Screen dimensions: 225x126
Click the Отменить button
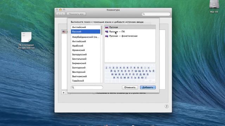tap(130, 87)
